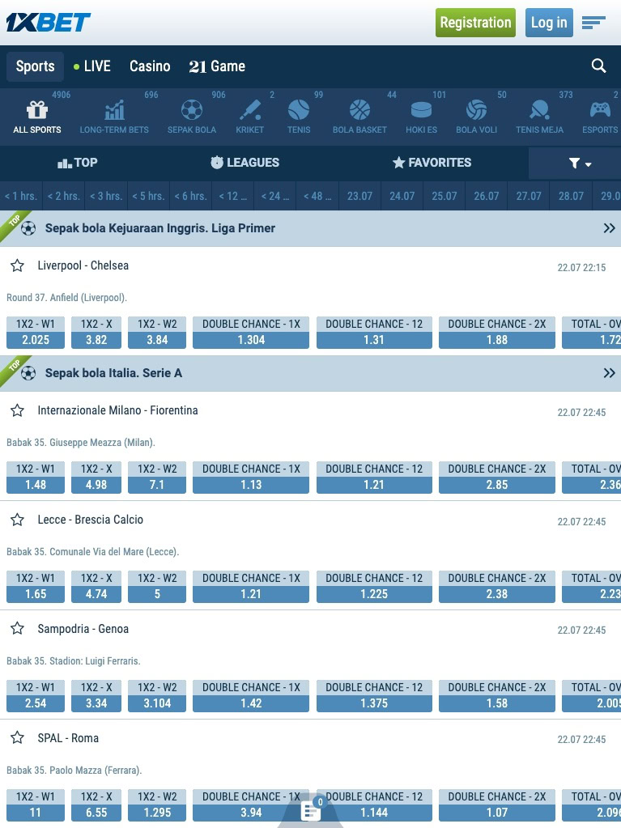Click the search magnifier icon

(x=598, y=66)
